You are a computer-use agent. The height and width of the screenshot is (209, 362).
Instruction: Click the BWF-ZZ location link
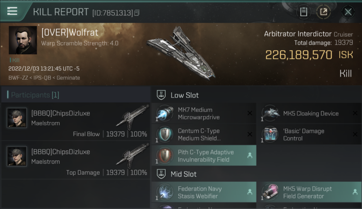(18, 78)
